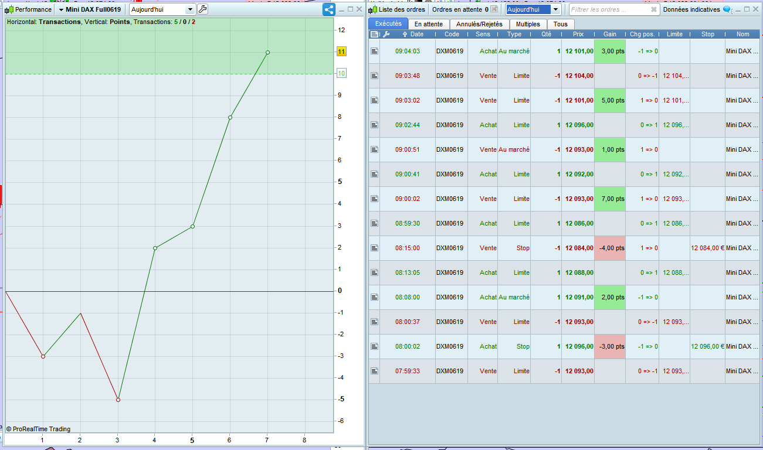Select the 5,00 pts gain cell
The width and height of the screenshot is (763, 450).
tap(610, 100)
